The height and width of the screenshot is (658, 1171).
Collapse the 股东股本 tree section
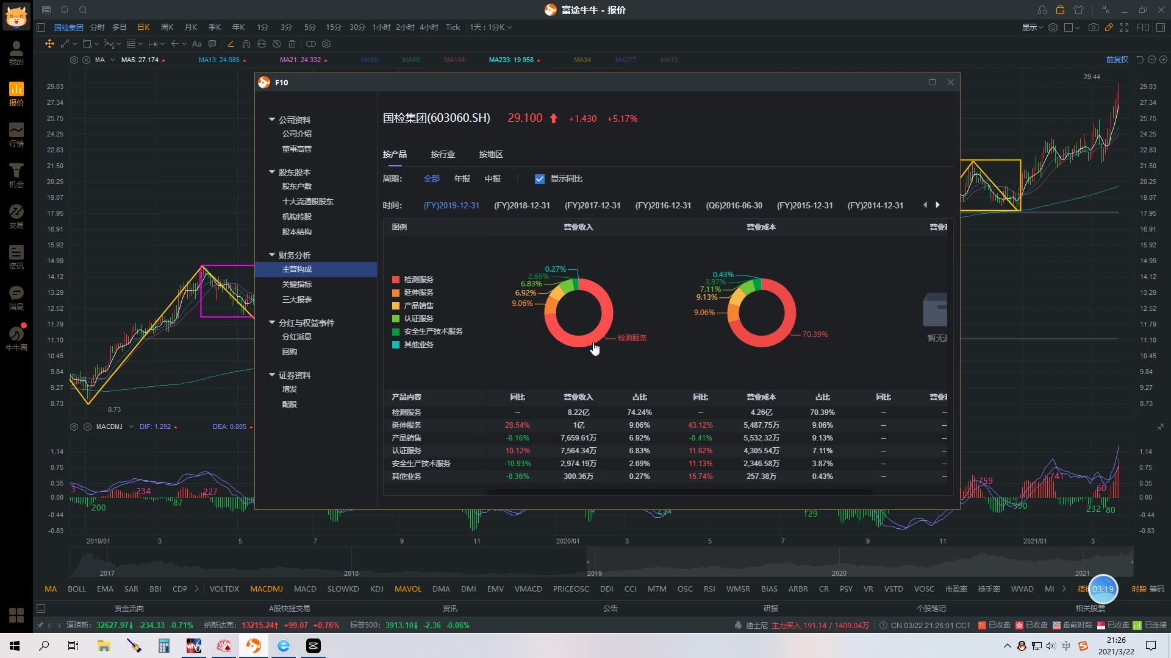pos(272,172)
